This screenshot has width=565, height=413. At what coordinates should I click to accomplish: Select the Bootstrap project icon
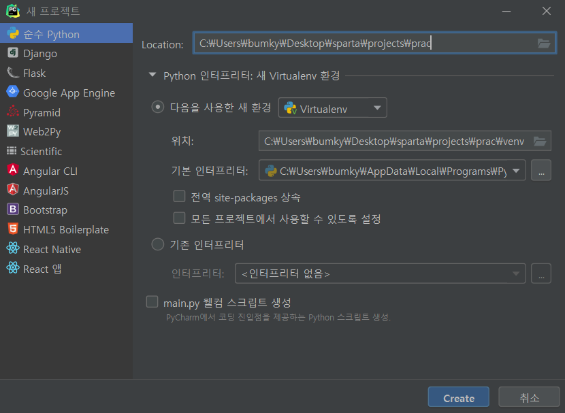point(13,209)
